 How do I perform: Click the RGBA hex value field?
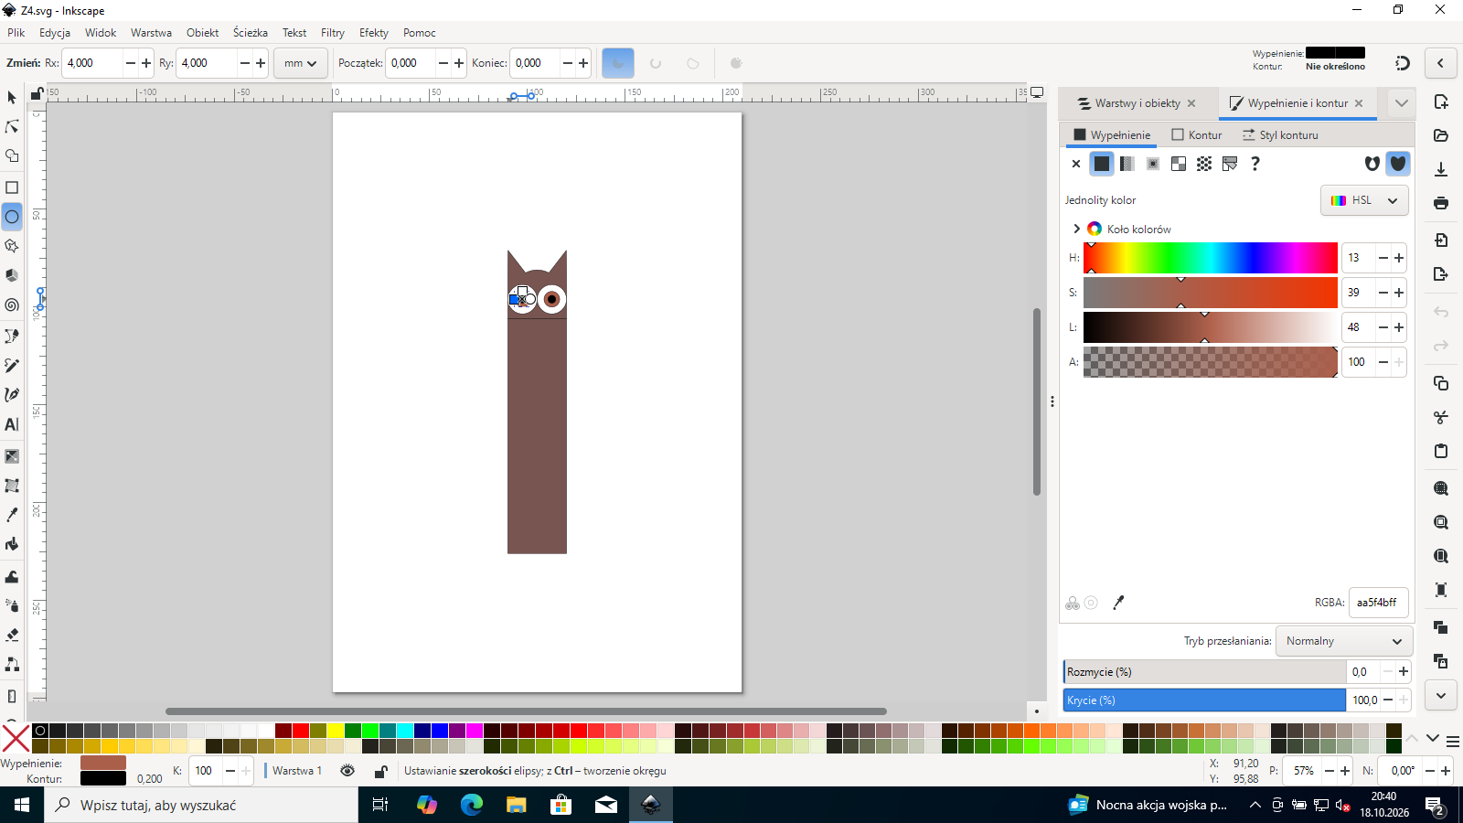1378,603
